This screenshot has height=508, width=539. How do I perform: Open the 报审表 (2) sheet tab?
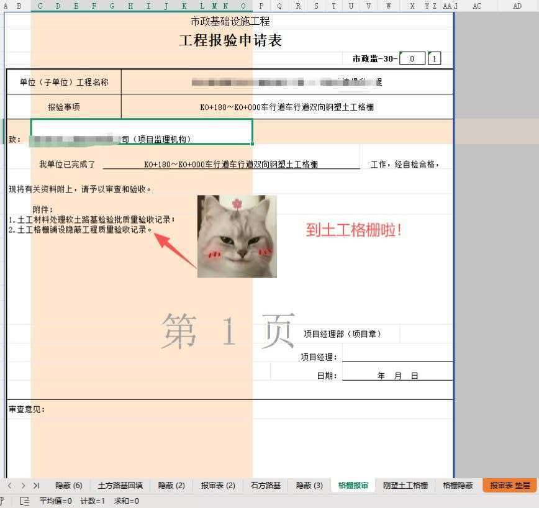[218, 485]
